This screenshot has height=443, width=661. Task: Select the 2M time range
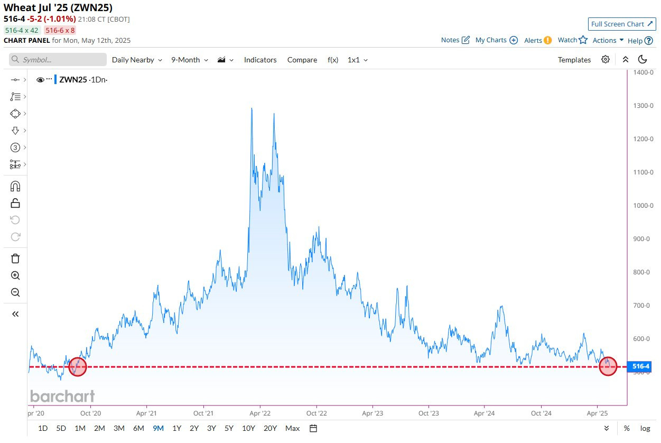click(x=99, y=428)
